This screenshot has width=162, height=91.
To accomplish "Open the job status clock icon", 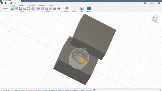I will tap(145, 3).
